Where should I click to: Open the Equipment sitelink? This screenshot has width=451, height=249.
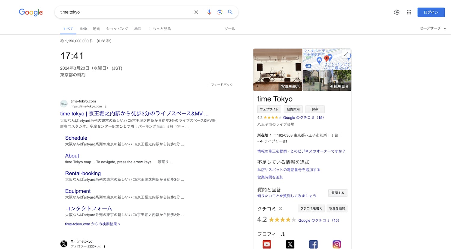click(x=78, y=191)
